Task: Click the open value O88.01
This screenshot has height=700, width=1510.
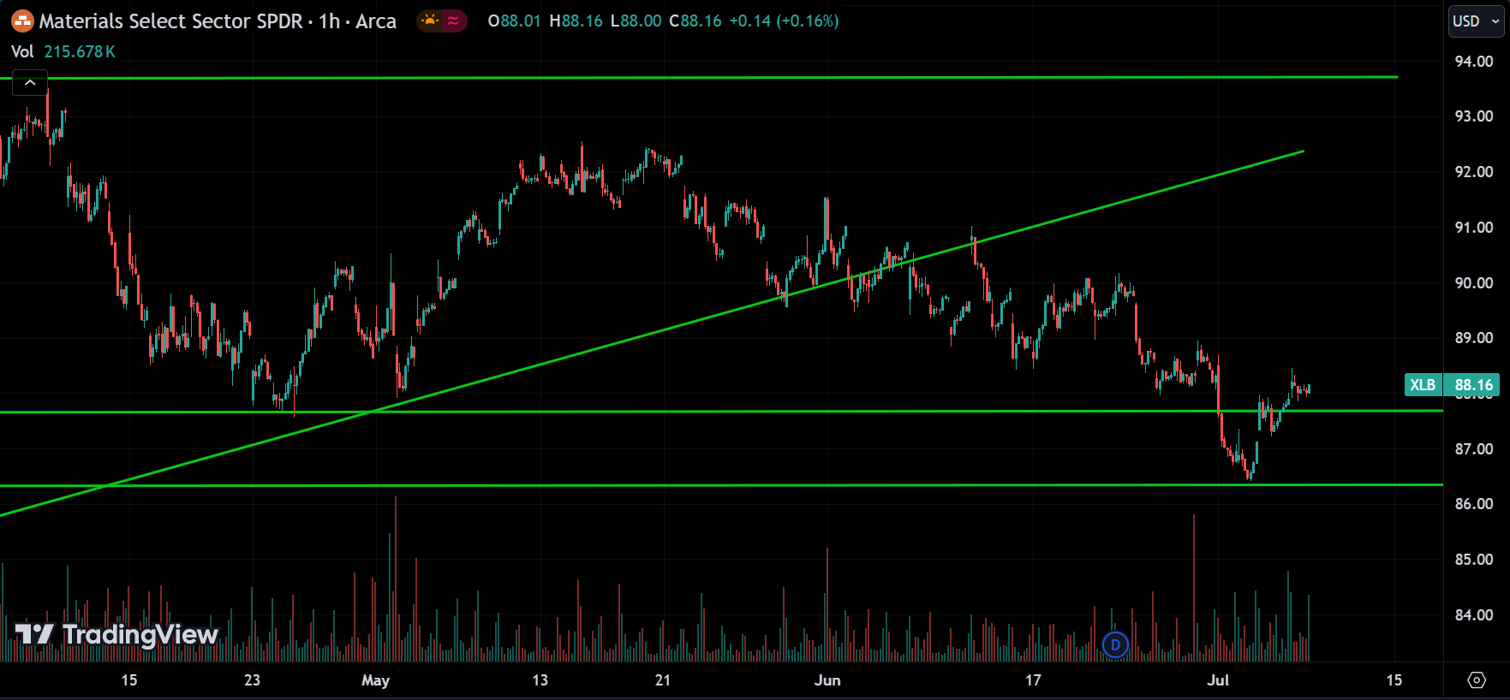Action: pyautogui.click(x=514, y=21)
